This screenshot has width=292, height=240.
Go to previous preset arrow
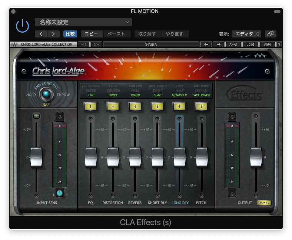click(41, 34)
